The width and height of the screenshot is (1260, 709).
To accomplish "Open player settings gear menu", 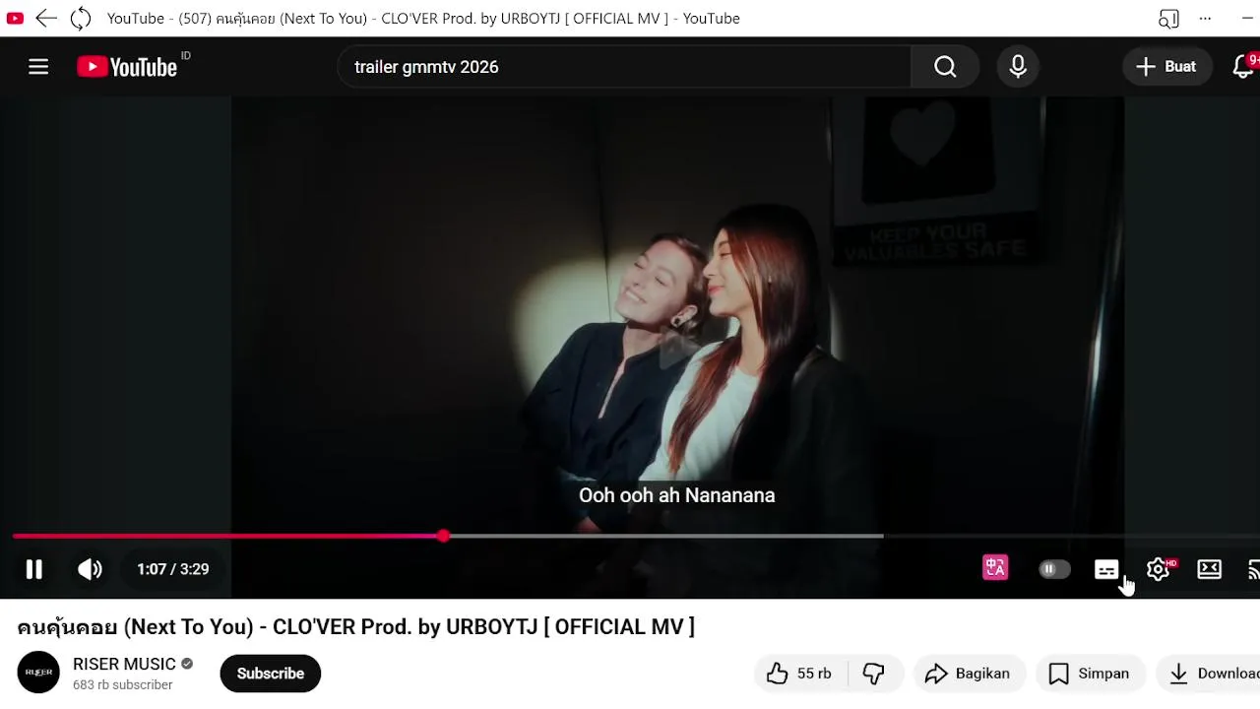I will [1159, 569].
